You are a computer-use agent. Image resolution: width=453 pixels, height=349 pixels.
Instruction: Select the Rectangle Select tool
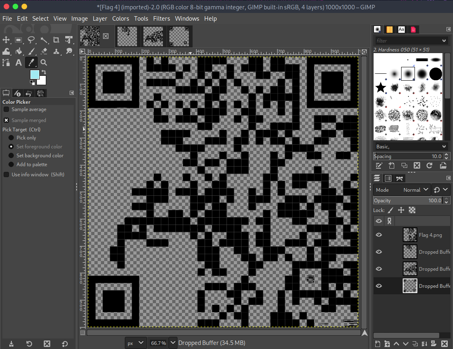click(19, 40)
